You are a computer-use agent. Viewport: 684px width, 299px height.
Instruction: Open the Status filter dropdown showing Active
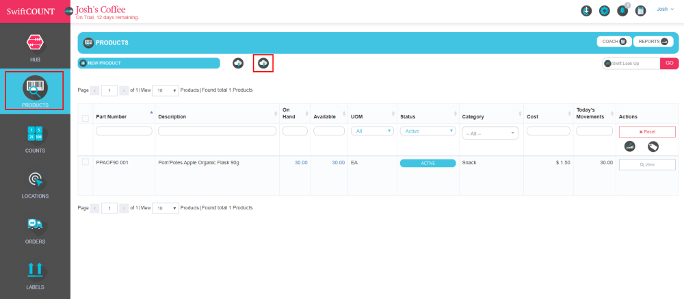(x=428, y=131)
